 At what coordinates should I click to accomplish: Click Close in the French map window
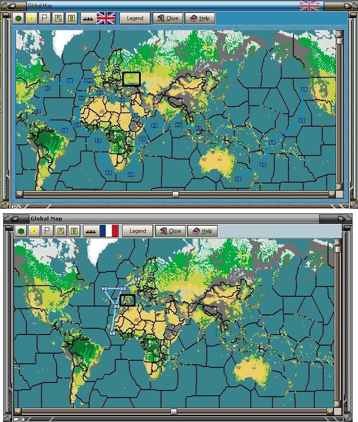pyautogui.click(x=171, y=231)
